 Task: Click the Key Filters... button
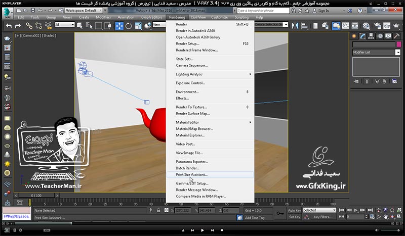(323, 217)
